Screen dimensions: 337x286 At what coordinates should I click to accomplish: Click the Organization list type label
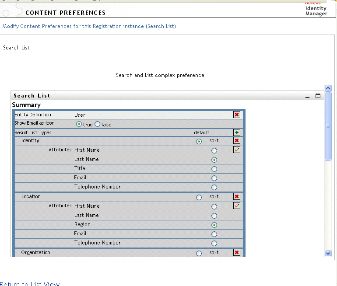click(35, 252)
